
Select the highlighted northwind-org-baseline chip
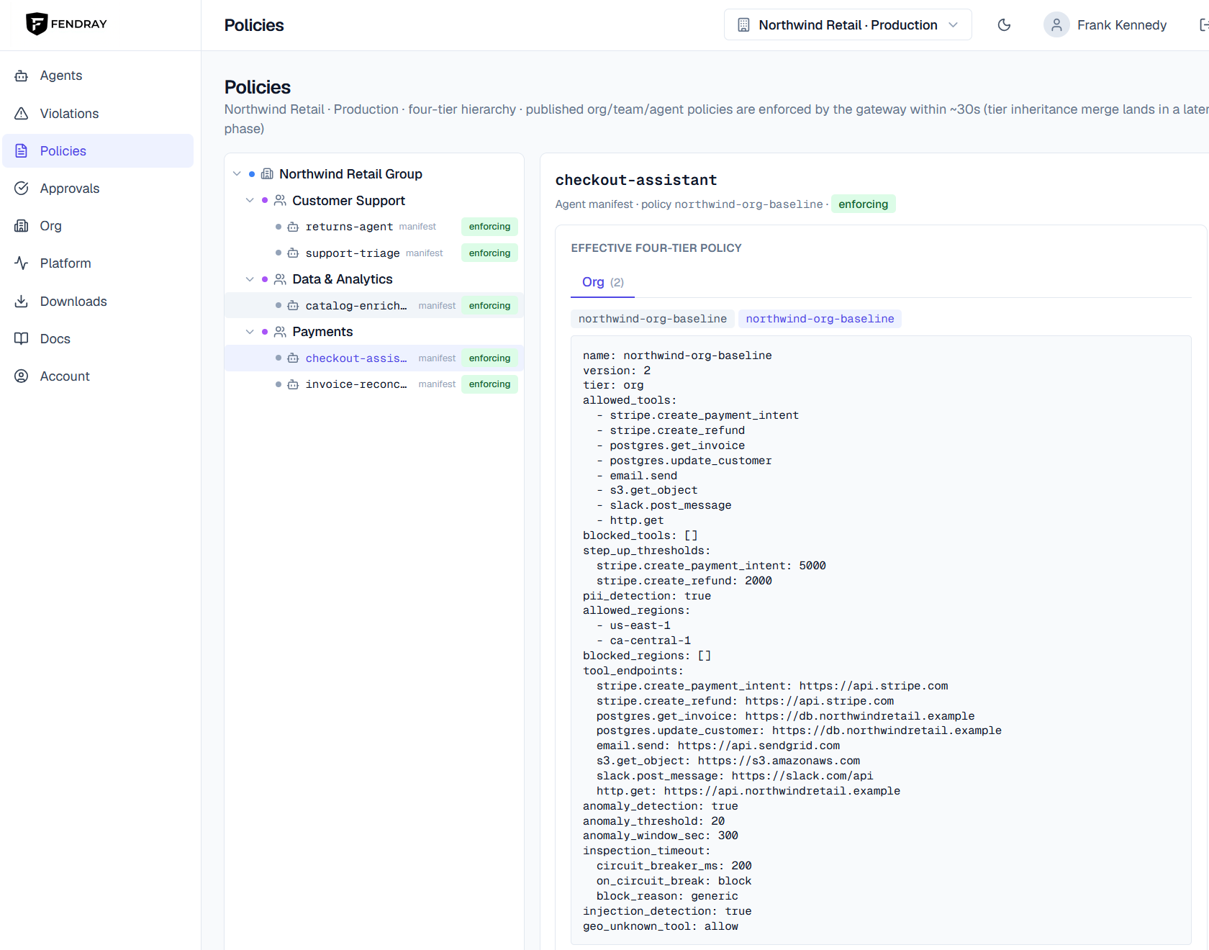point(820,319)
